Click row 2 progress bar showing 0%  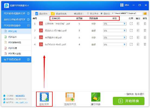coord(115,30)
